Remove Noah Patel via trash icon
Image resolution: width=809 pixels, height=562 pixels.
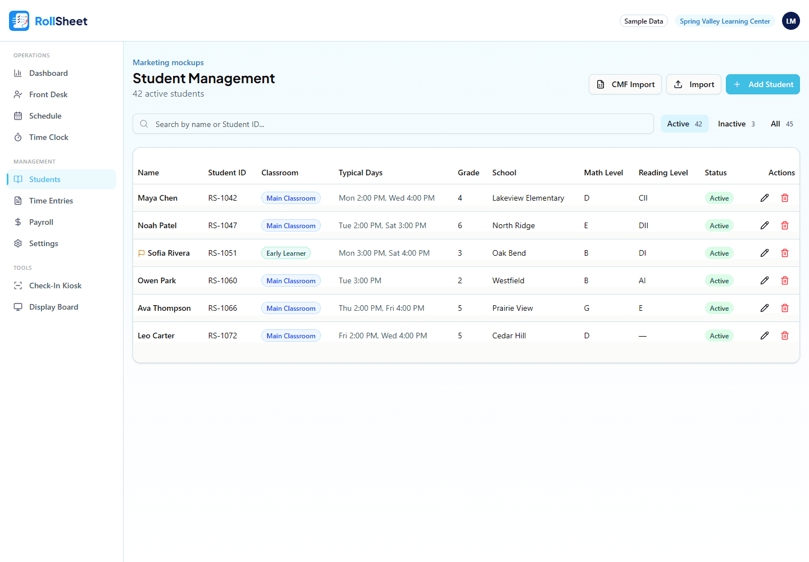coord(785,225)
